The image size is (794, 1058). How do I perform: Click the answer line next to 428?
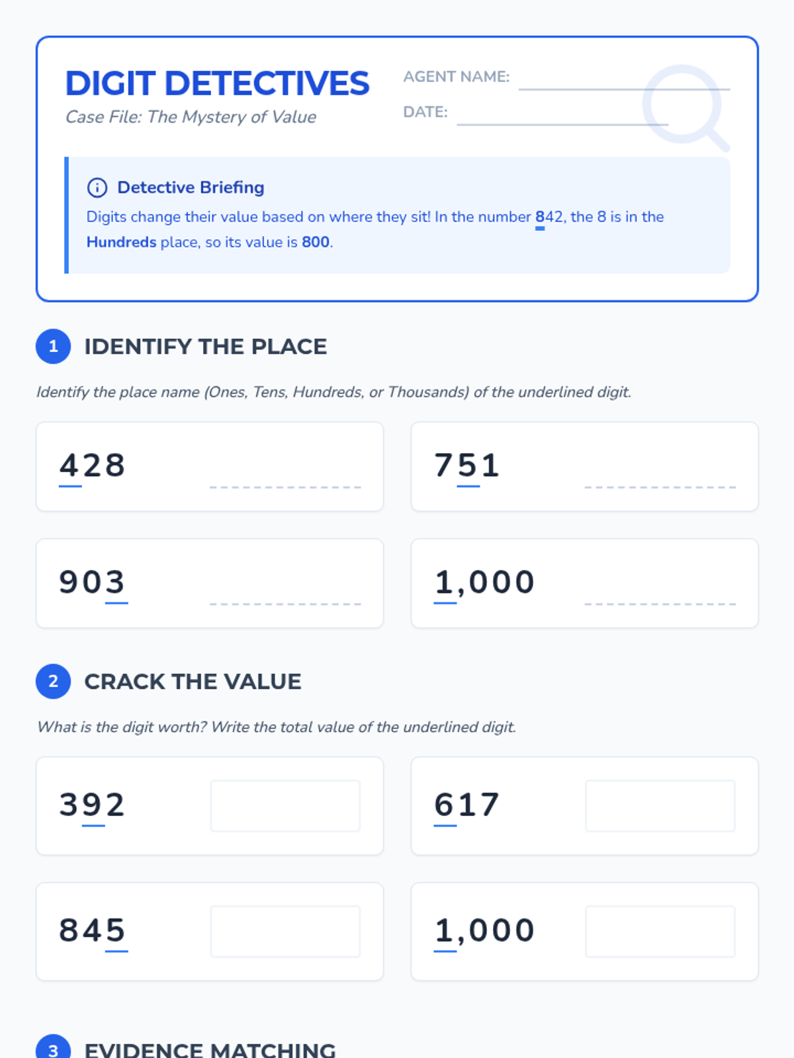tap(285, 487)
